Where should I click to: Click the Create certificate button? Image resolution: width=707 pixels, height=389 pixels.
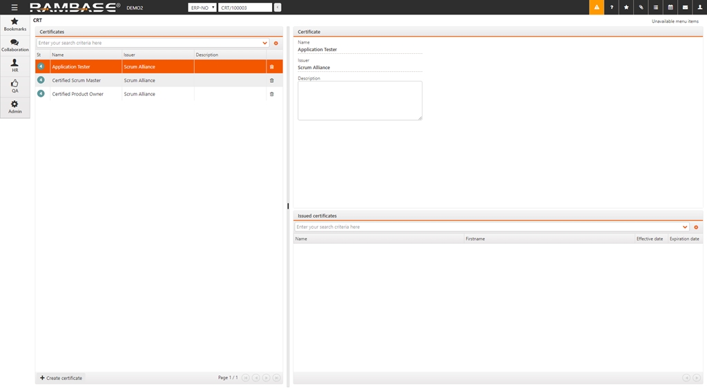click(61, 378)
